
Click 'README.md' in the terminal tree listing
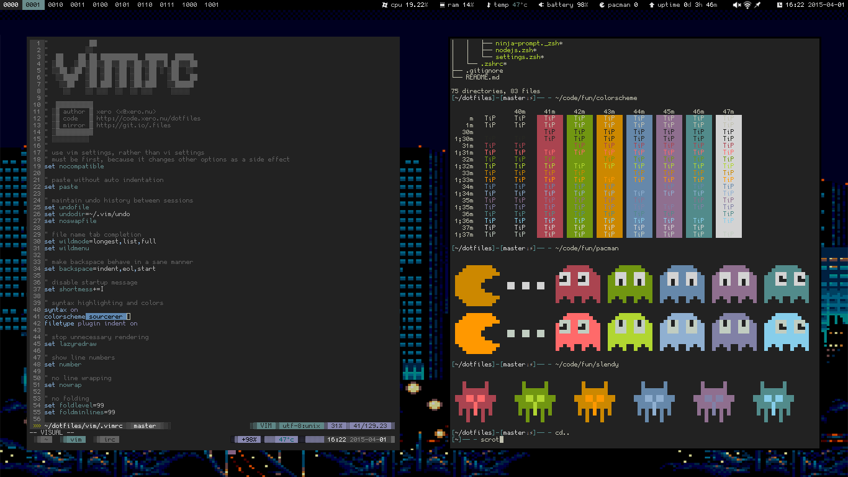tap(482, 78)
